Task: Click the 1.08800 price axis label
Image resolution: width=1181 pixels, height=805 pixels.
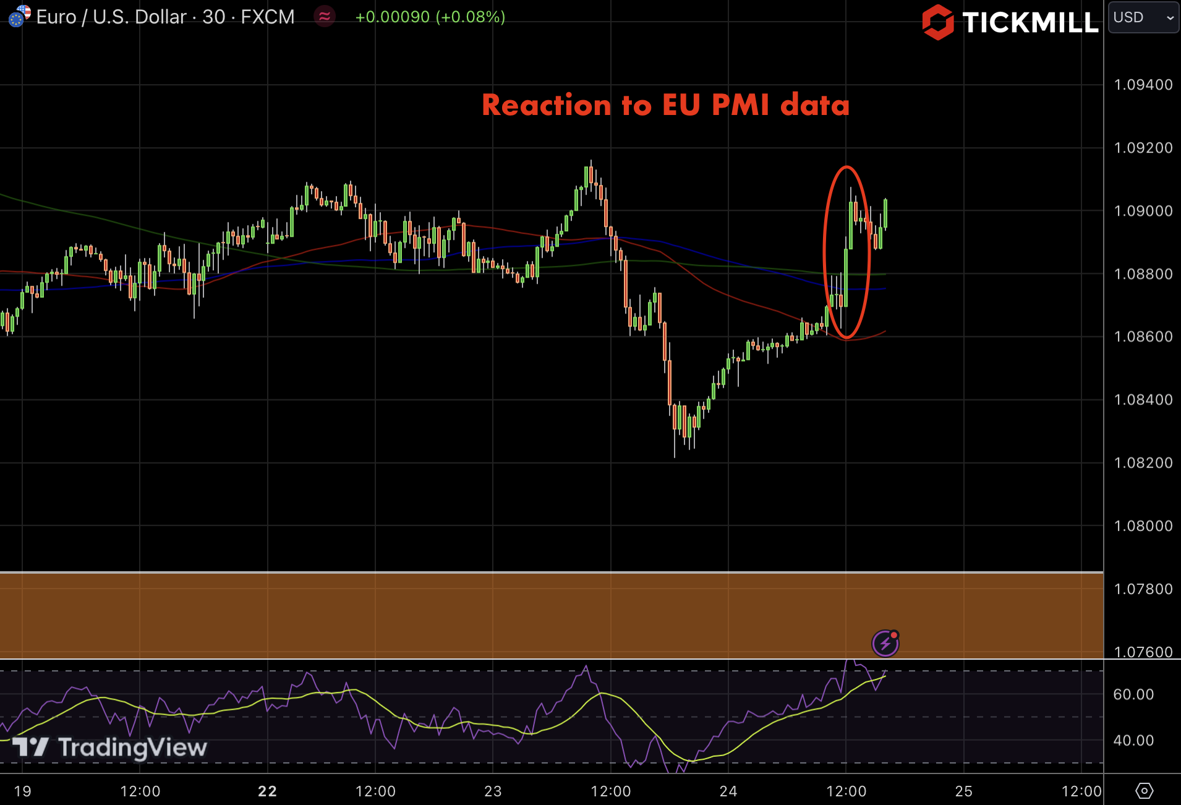Action: pyautogui.click(x=1143, y=274)
